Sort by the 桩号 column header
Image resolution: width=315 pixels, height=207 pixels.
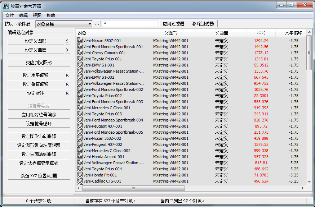pyautogui.click(x=261, y=33)
